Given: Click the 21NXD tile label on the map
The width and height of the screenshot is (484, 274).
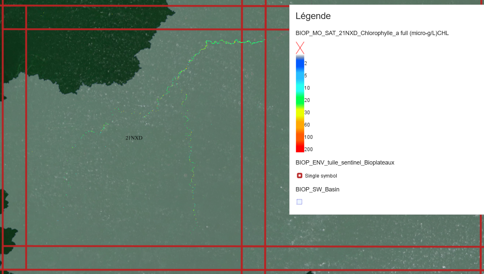Looking at the screenshot, I should pos(134,138).
